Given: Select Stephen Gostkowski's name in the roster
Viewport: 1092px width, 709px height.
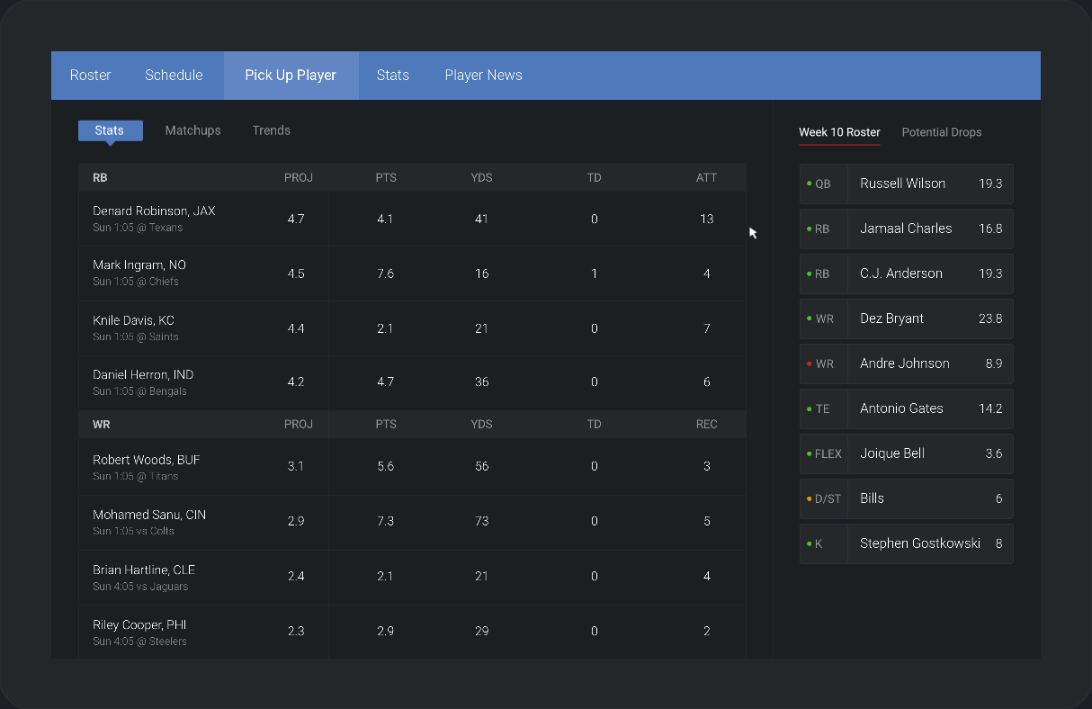Looking at the screenshot, I should (920, 543).
